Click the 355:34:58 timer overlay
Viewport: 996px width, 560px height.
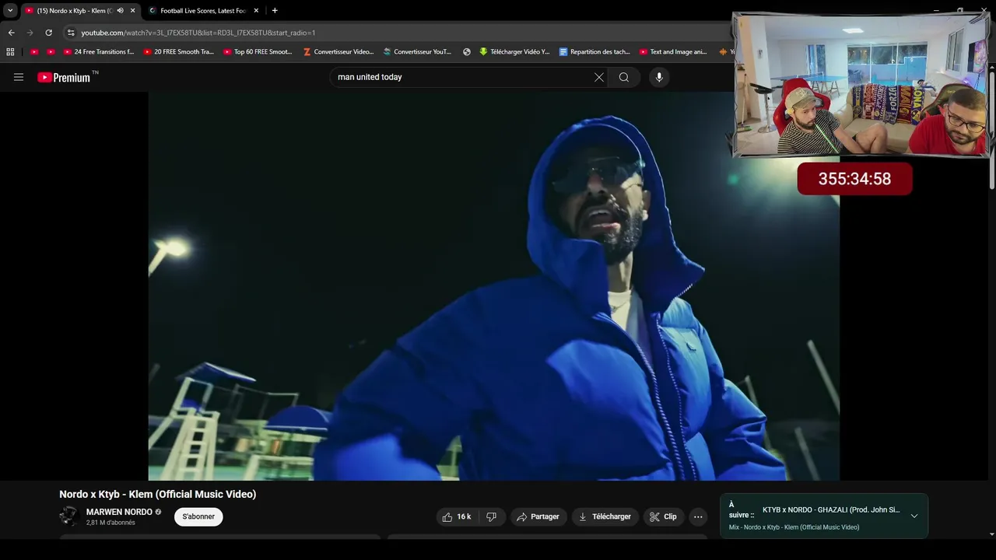854,179
